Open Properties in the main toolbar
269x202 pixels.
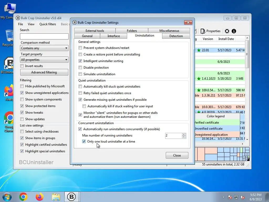(x=210, y=31)
